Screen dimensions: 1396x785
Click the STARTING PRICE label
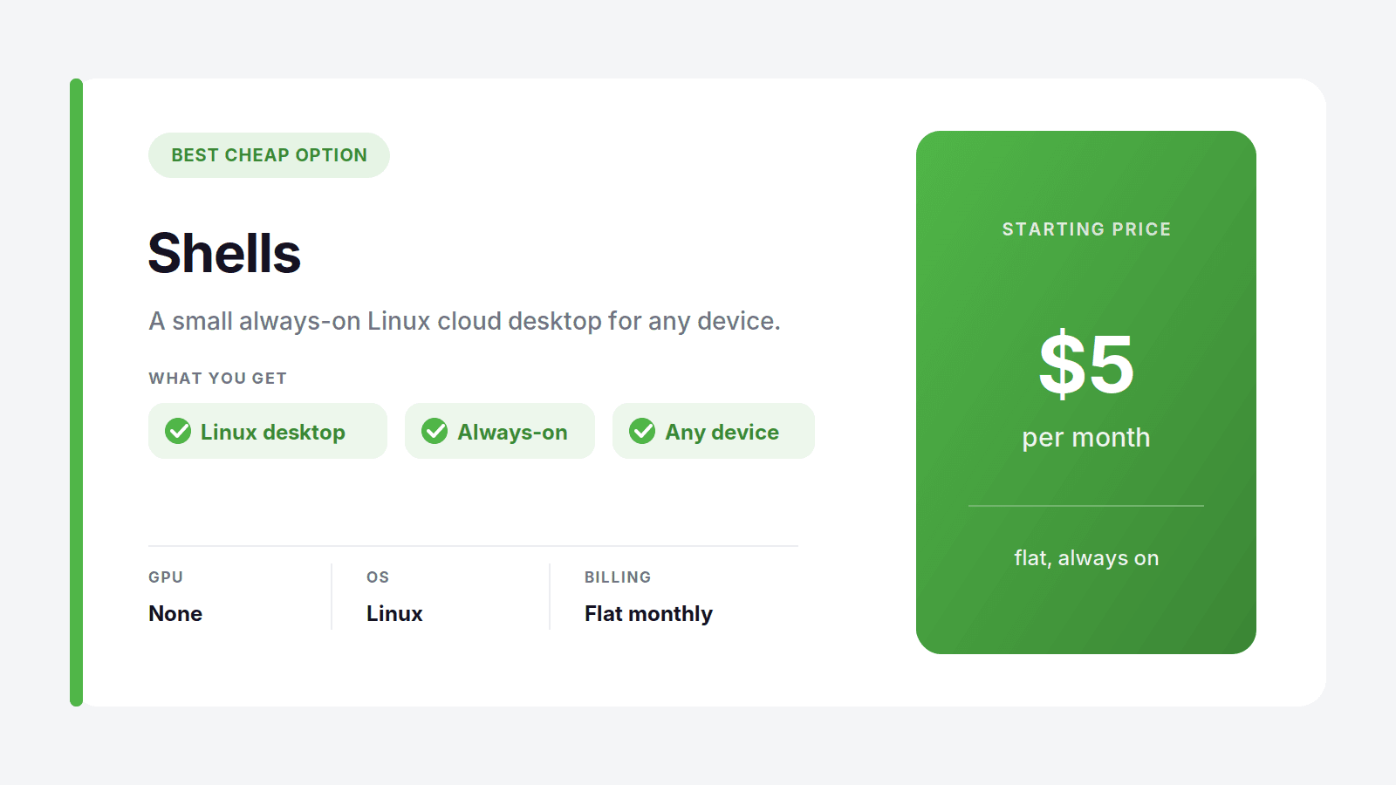click(1086, 229)
